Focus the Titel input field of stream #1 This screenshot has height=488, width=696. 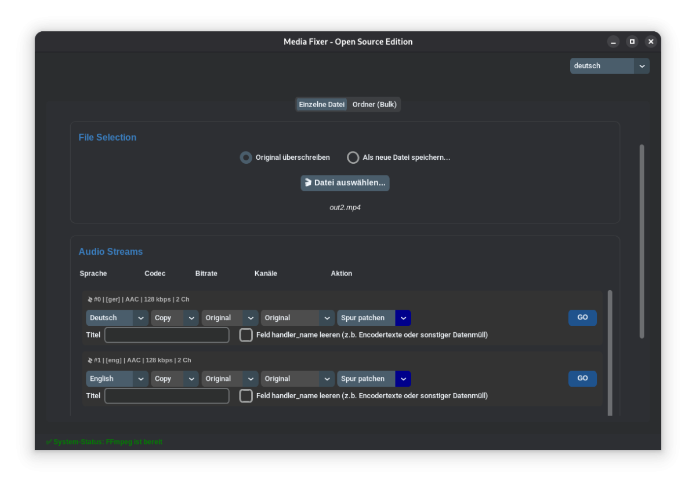tap(167, 396)
